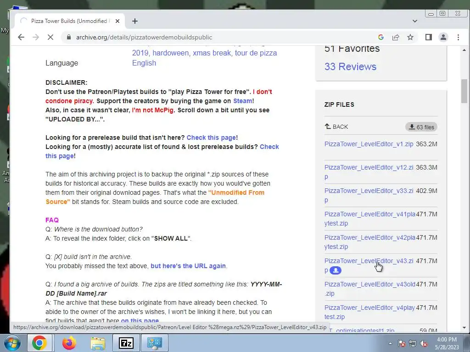Click the page scrollbar up arrow
Image resolution: width=470 pixels, height=352 pixels.
click(464, 50)
